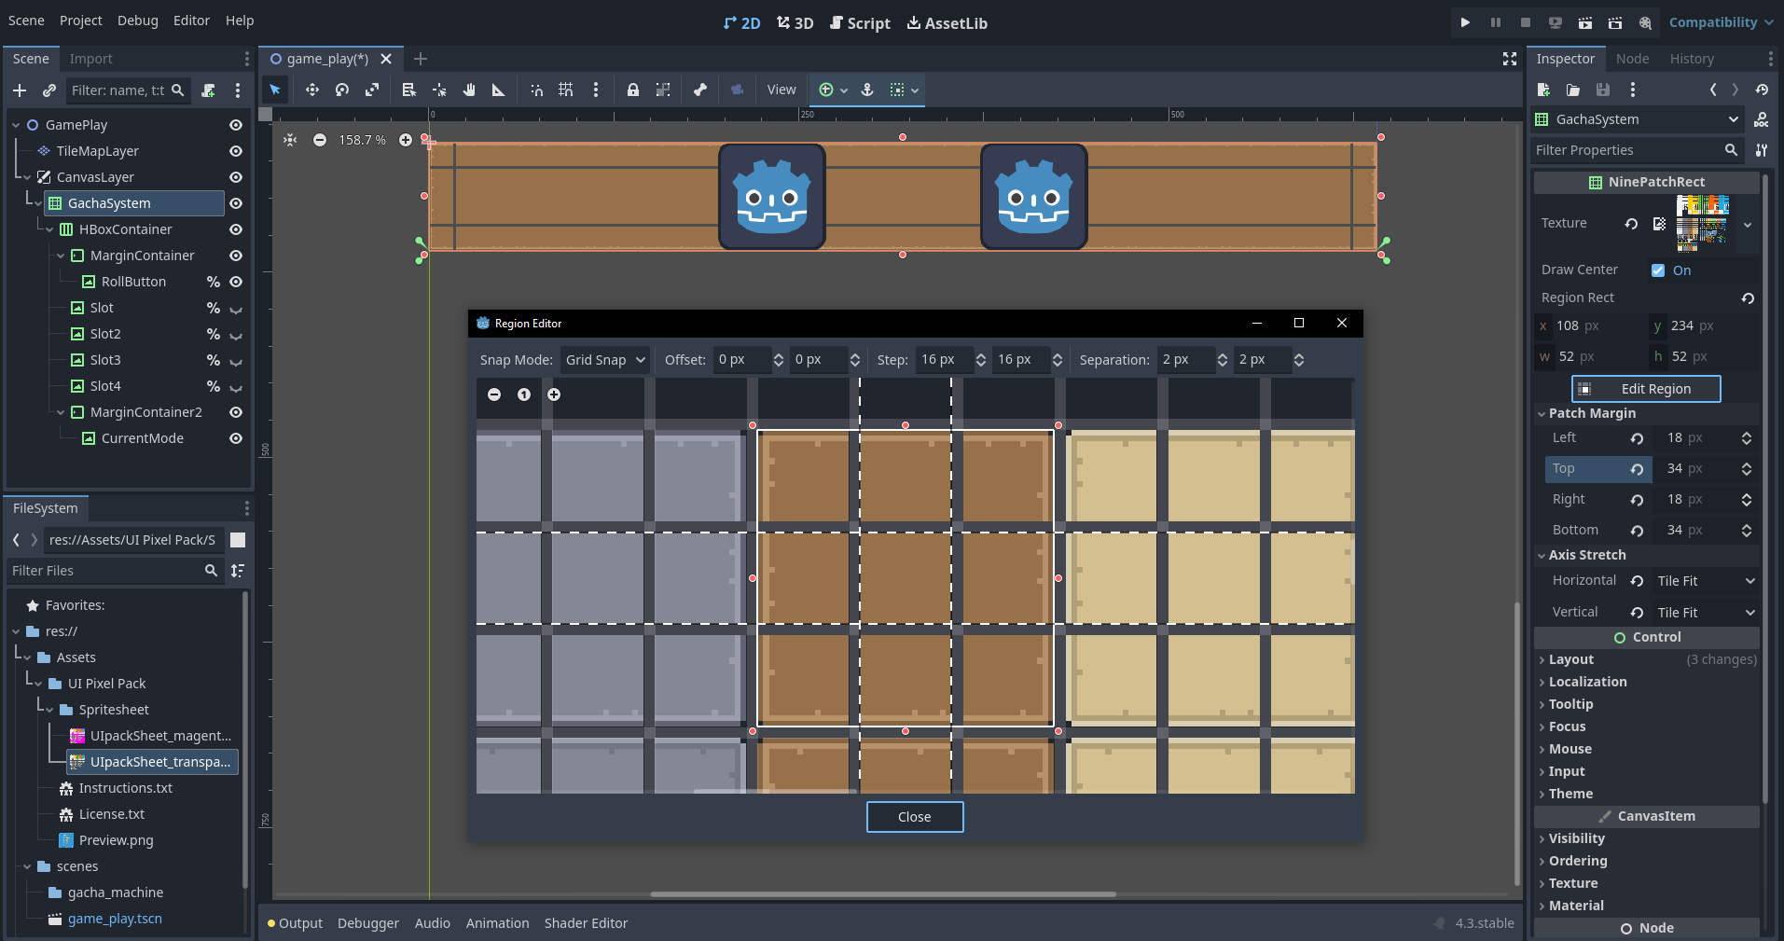Click the Edit Region button
Image resolution: width=1784 pixels, height=941 pixels.
coord(1646,389)
